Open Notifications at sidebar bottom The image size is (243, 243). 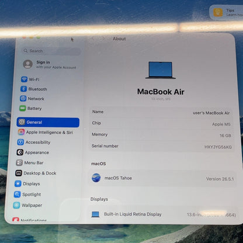[30, 220]
